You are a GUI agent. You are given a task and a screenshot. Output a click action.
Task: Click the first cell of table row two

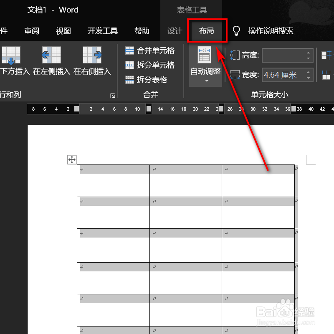pyautogui.click(x=113, y=213)
